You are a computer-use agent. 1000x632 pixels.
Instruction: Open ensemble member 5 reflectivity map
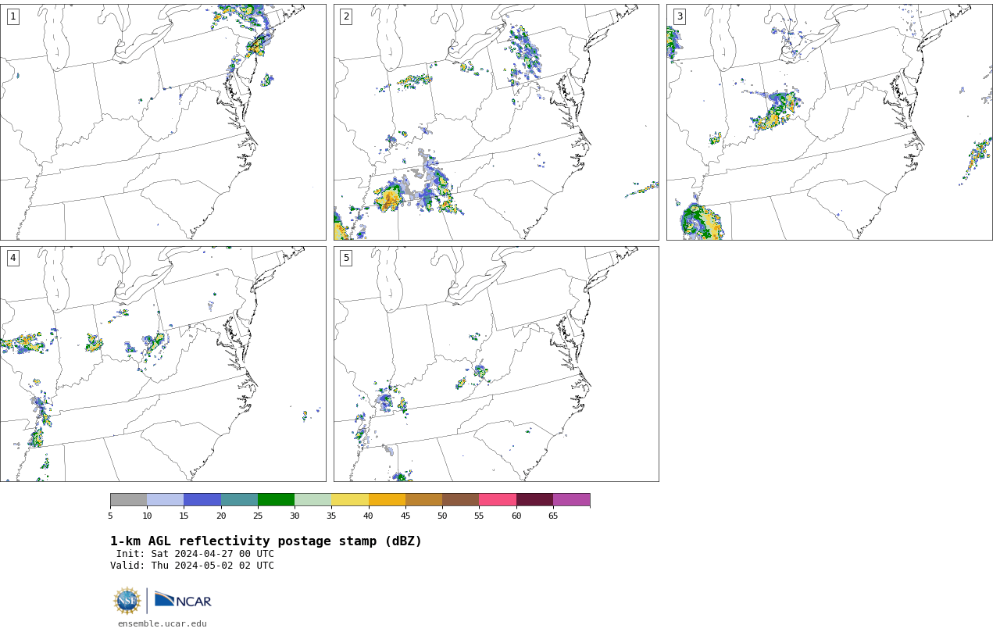coord(496,364)
